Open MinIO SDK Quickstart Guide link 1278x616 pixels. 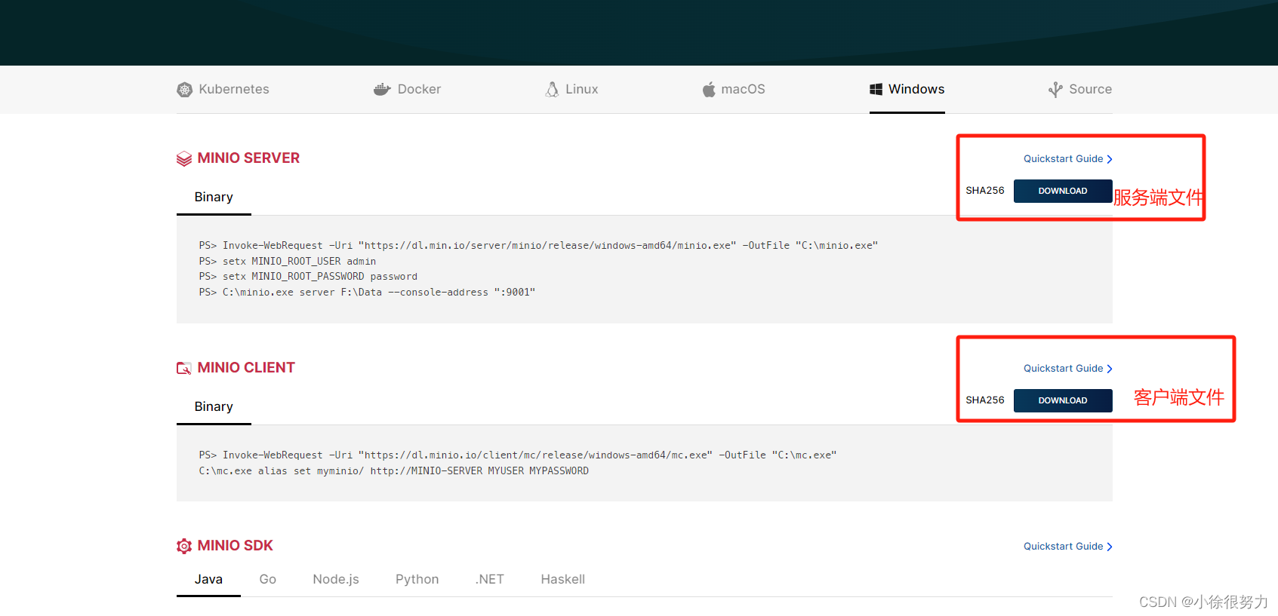[1067, 547]
